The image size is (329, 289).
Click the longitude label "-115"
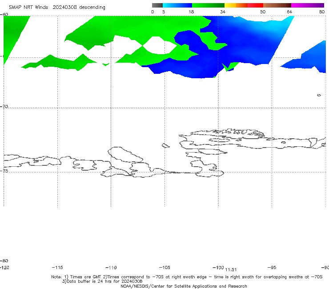57,267
